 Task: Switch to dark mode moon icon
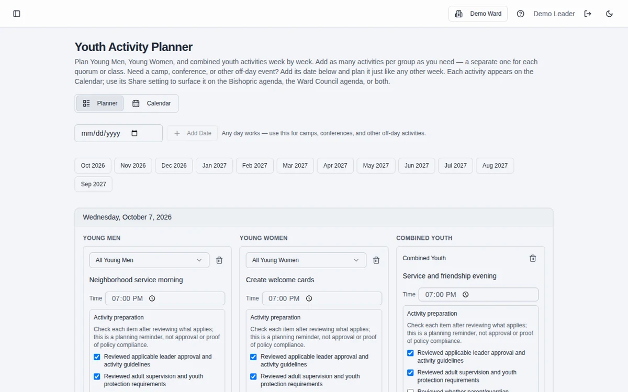point(609,14)
